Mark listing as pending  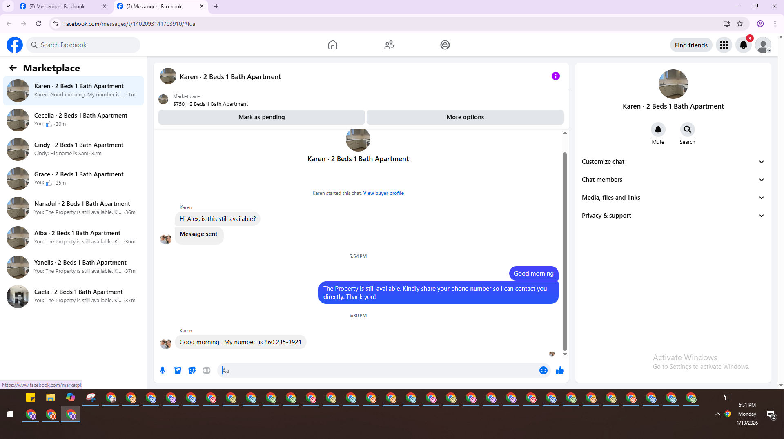pos(261,117)
